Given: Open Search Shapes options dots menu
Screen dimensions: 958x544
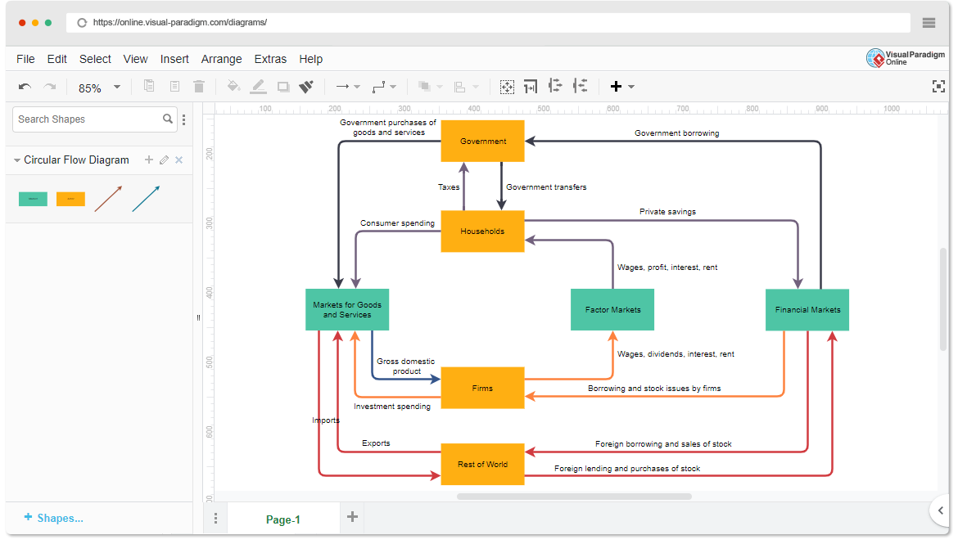Looking at the screenshot, I should click(x=184, y=119).
